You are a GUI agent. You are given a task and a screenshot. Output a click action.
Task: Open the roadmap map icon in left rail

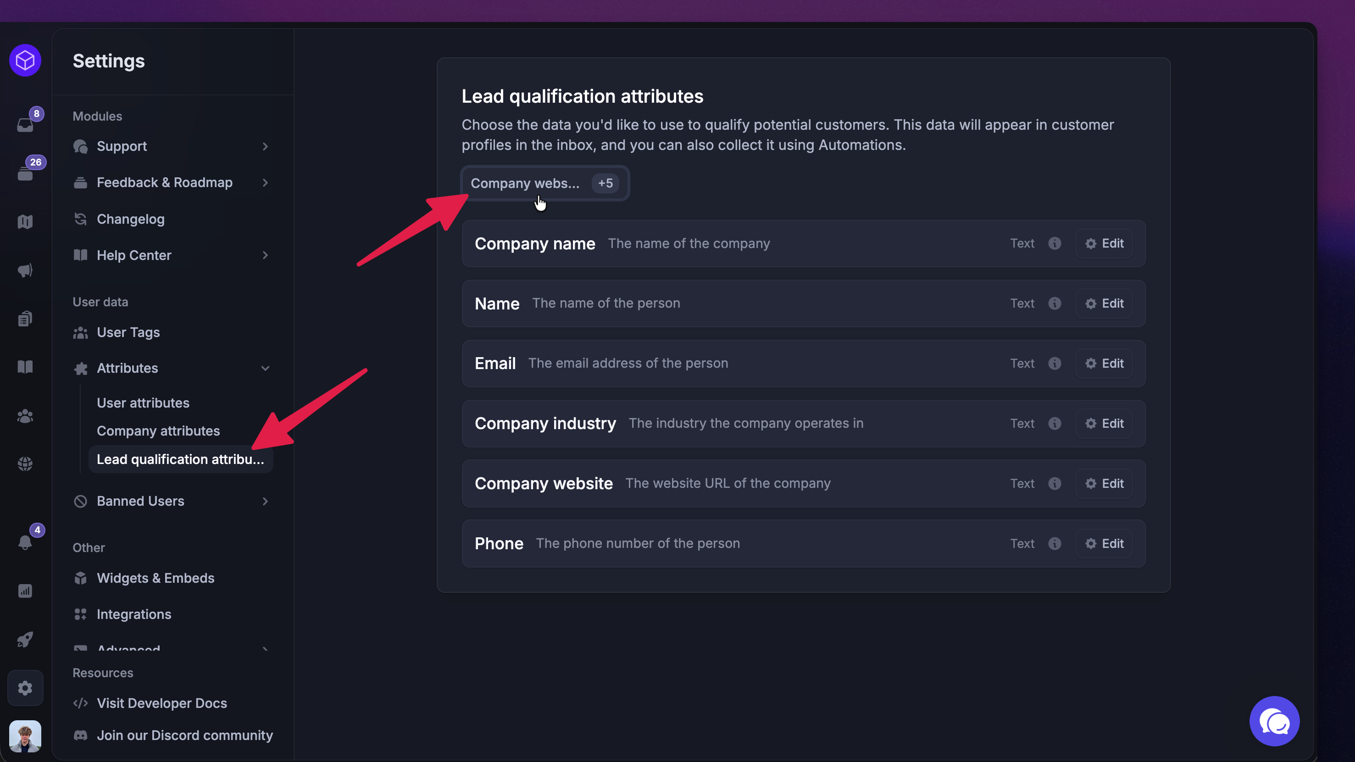(x=25, y=221)
